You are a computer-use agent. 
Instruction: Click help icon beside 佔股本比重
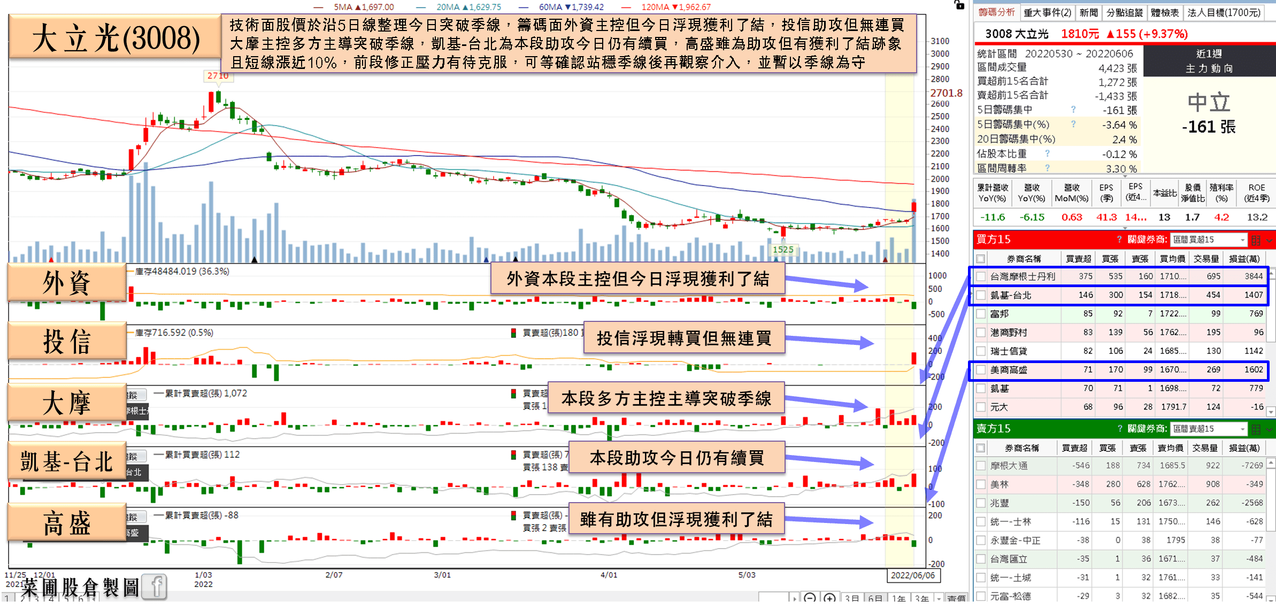click(x=1047, y=153)
